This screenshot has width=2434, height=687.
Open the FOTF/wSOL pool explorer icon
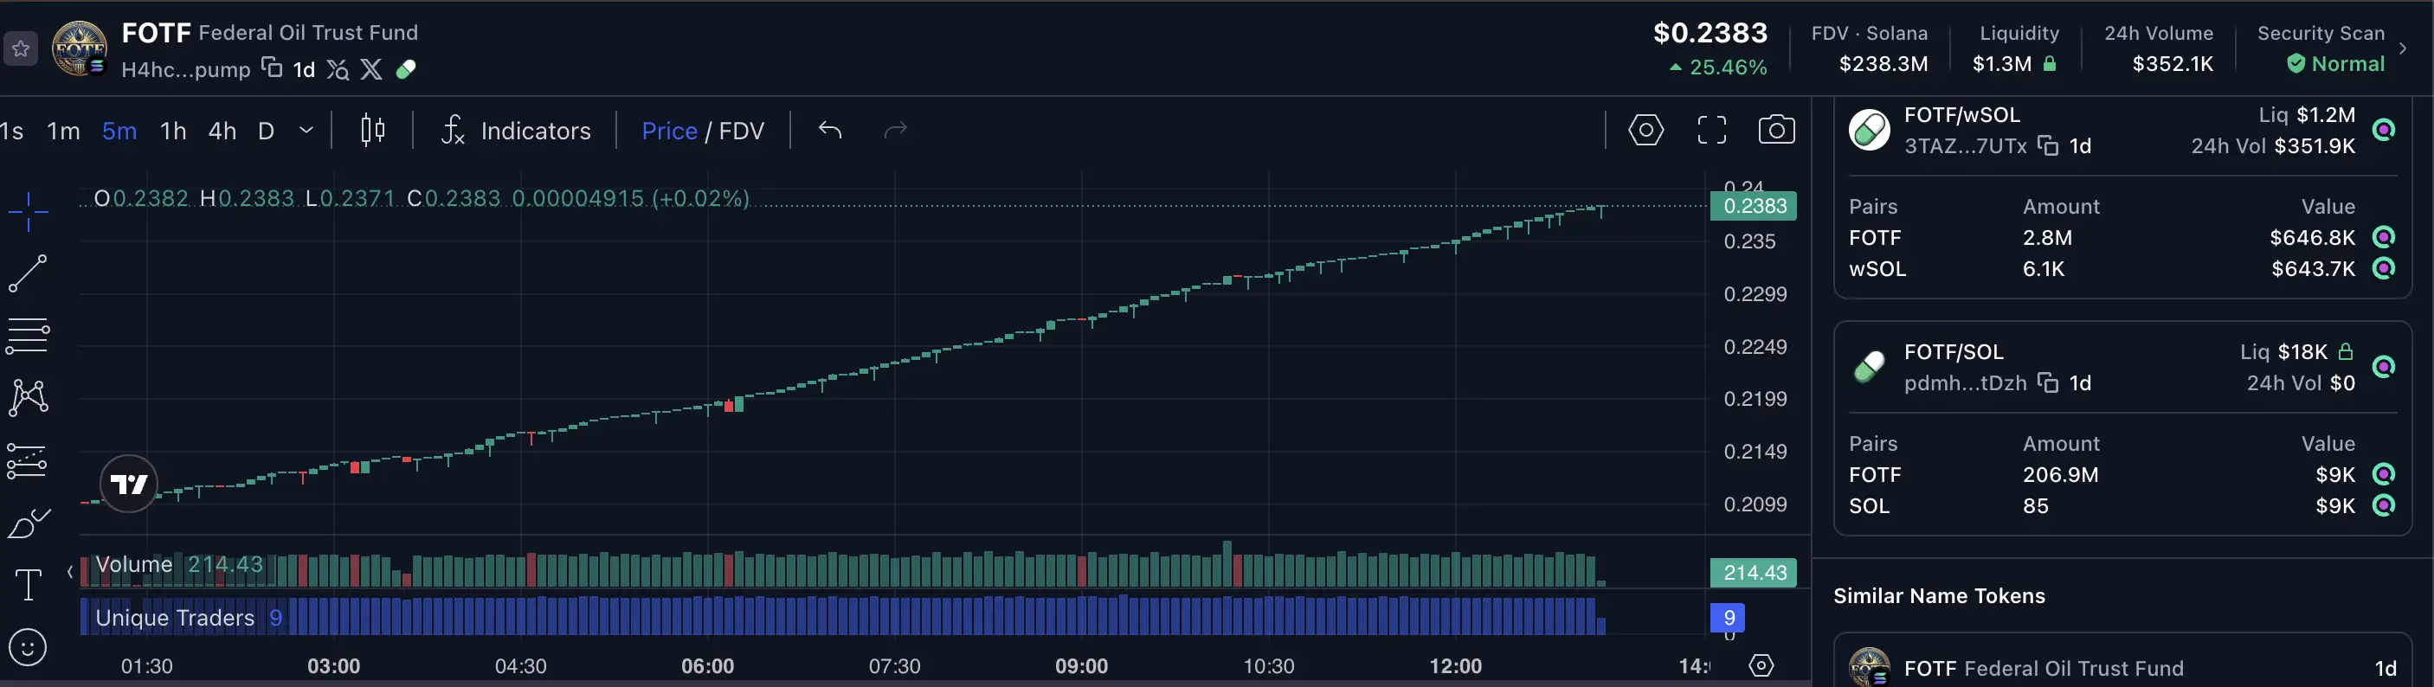pyautogui.click(x=2384, y=130)
